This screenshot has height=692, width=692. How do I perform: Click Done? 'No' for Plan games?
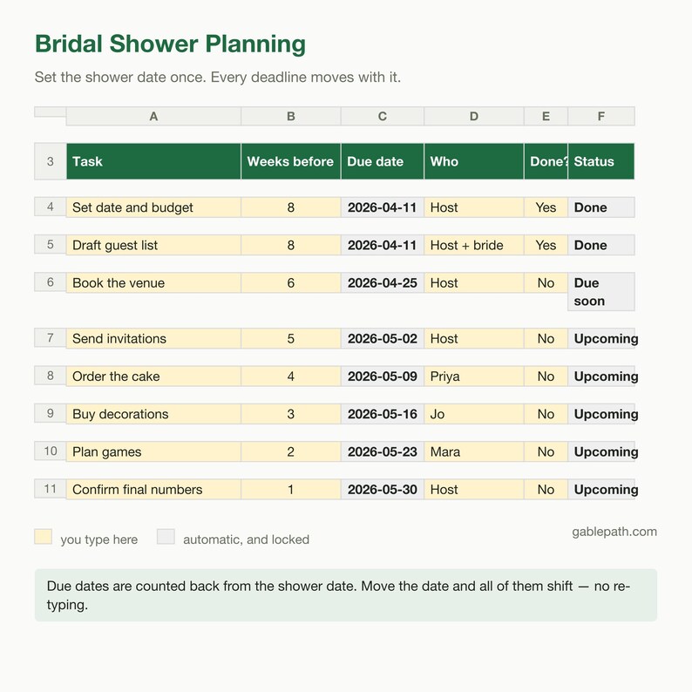pyautogui.click(x=546, y=451)
